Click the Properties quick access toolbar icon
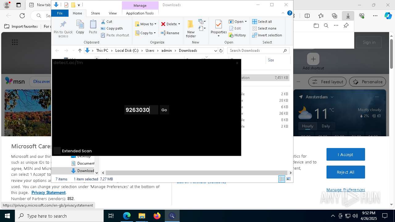The height and width of the screenshot is (222, 395). 66,5
